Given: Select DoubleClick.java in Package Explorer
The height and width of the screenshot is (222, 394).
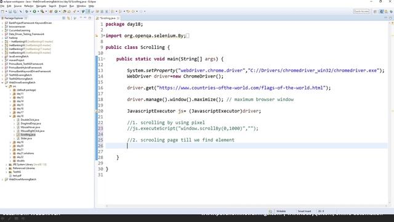Looking at the screenshot, I should tap(30, 120).
